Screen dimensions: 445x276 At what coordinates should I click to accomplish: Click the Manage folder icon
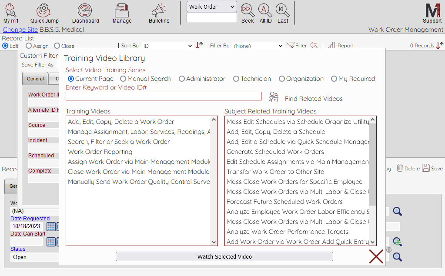(x=122, y=10)
